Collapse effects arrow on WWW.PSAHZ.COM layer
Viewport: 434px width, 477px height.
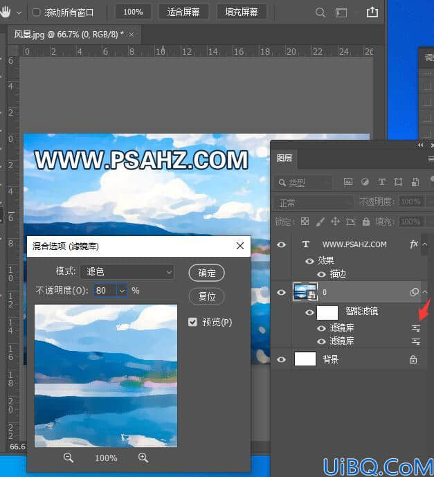point(424,244)
